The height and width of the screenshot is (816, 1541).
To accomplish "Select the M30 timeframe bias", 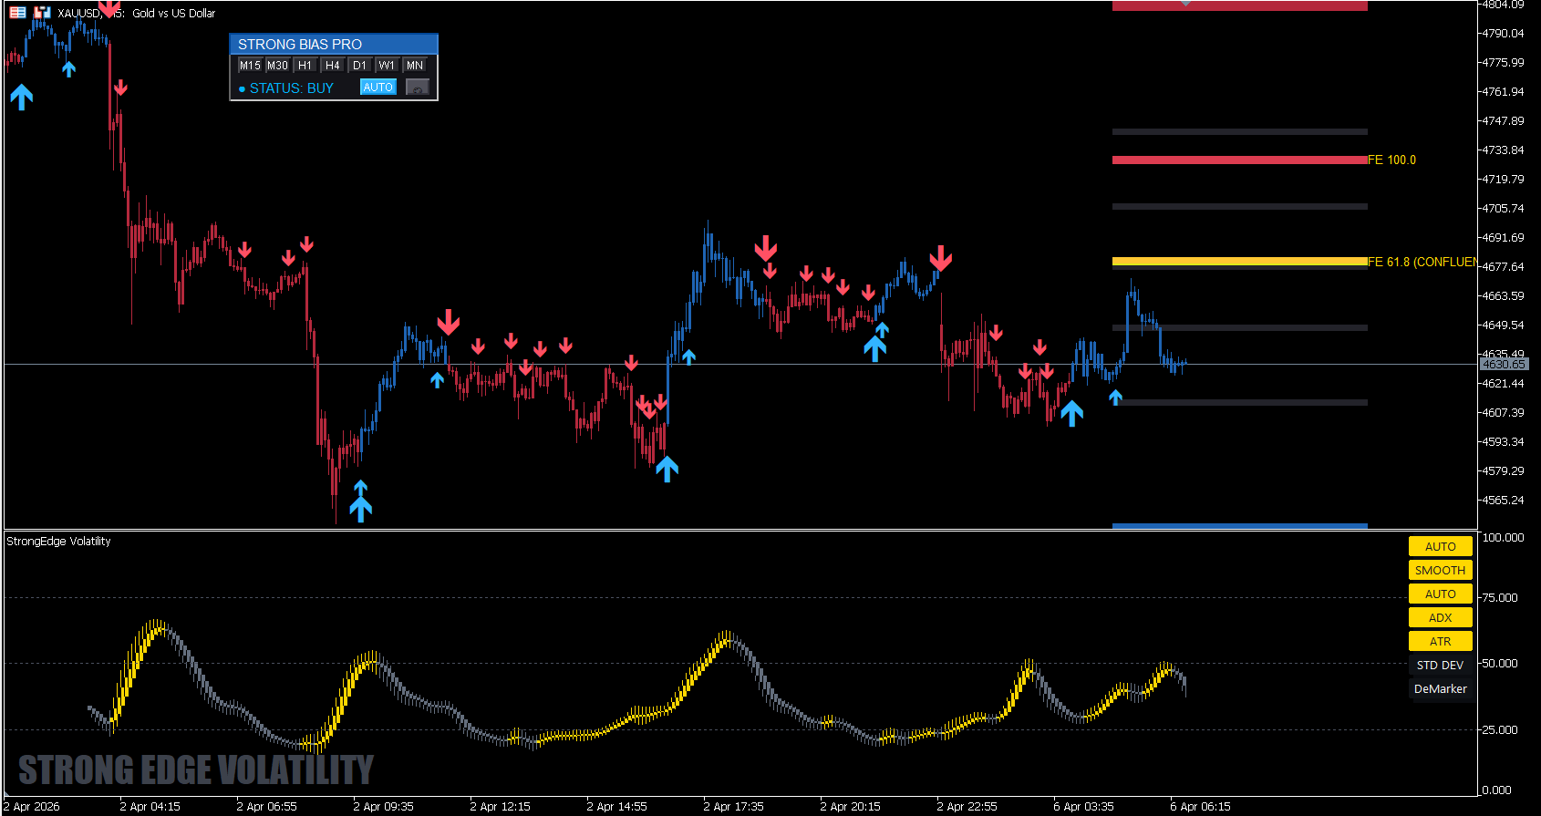I will point(277,66).
